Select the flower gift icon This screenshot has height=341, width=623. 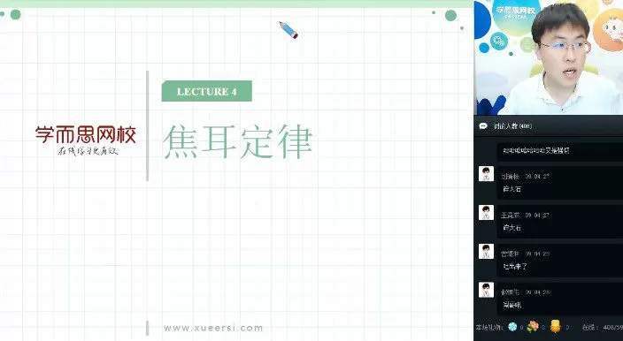click(x=533, y=327)
